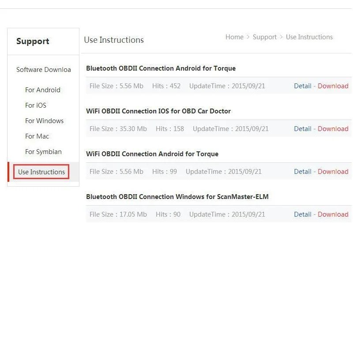Click the Use Instructions page heading
The height and width of the screenshot is (353, 353).
(114, 40)
